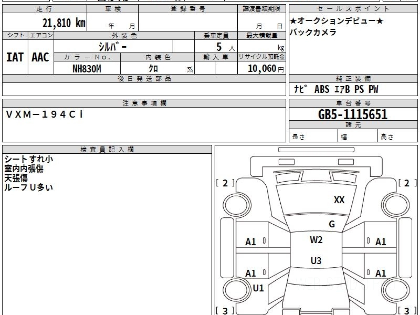Select the chassis number GB5-1115651
This screenshot has height=315, width=420.
click(353, 114)
